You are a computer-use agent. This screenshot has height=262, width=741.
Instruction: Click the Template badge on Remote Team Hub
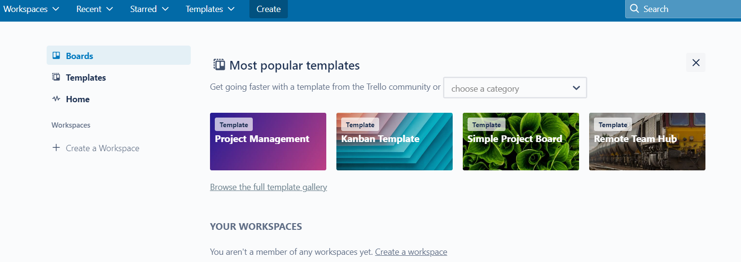[x=613, y=124]
